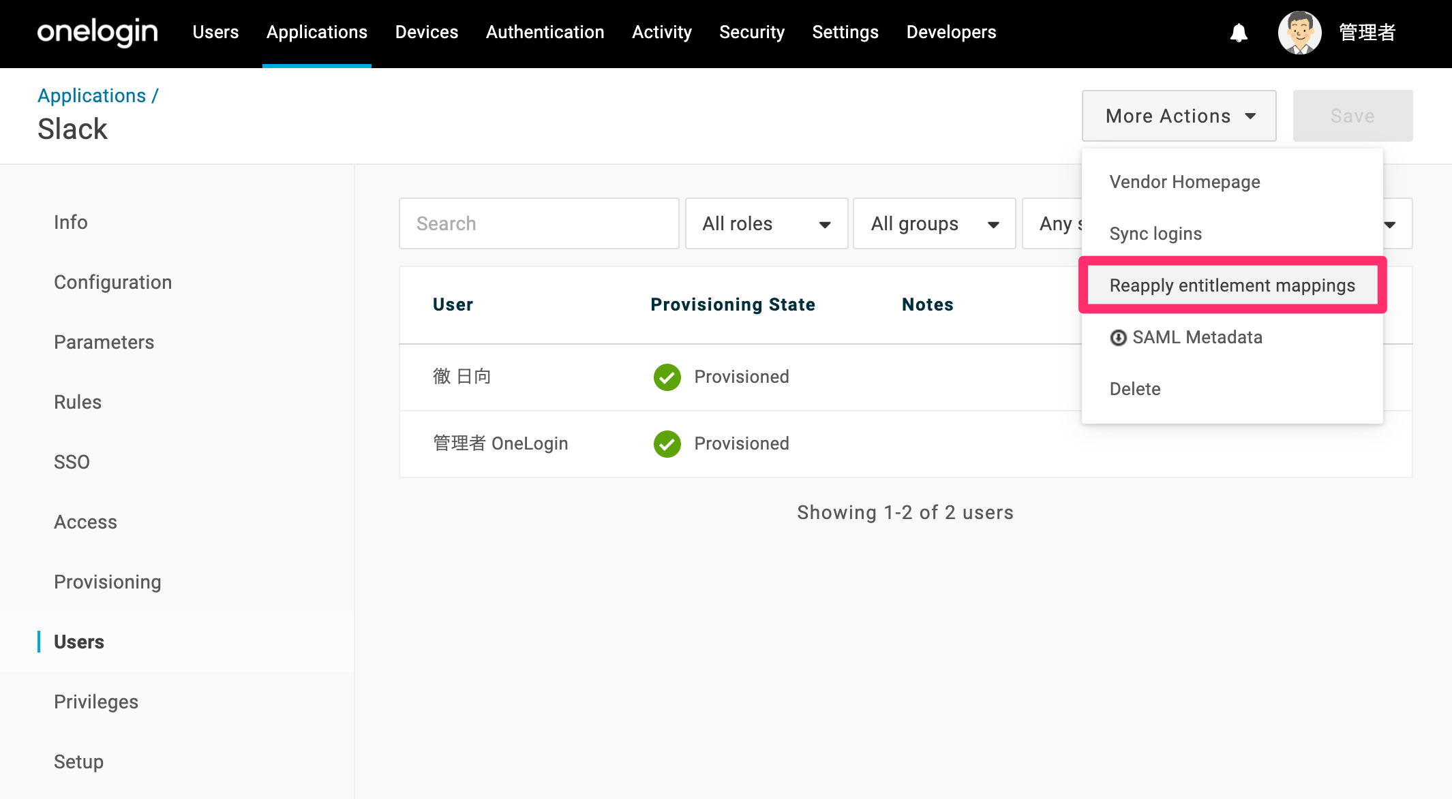Open the Privileges sidebar tab
Image resolution: width=1452 pixels, height=799 pixels.
(x=96, y=702)
